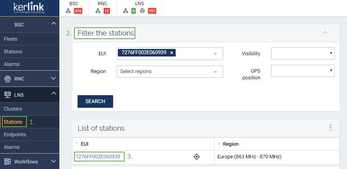Click the Kerlink logo
Image resolution: width=347 pixels, height=169 pixels.
(x=30, y=8)
